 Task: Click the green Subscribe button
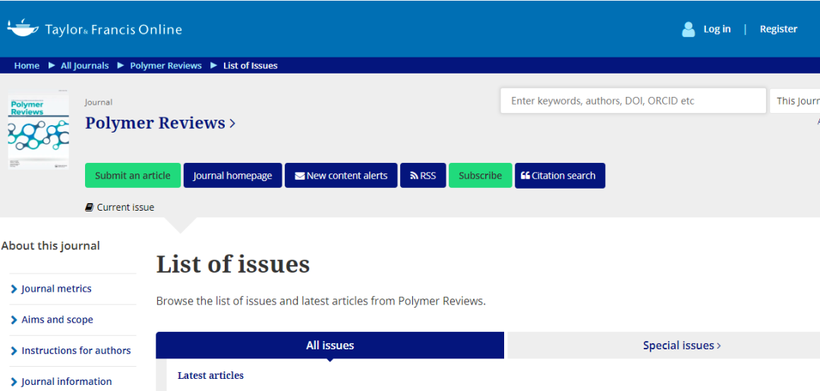click(x=480, y=176)
